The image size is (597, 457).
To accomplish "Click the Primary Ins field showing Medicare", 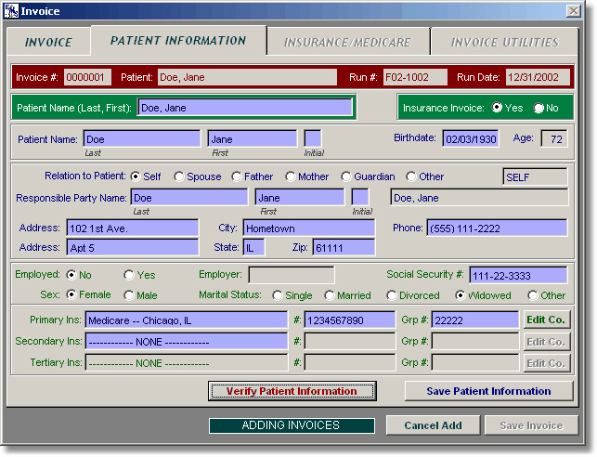I will [x=186, y=320].
